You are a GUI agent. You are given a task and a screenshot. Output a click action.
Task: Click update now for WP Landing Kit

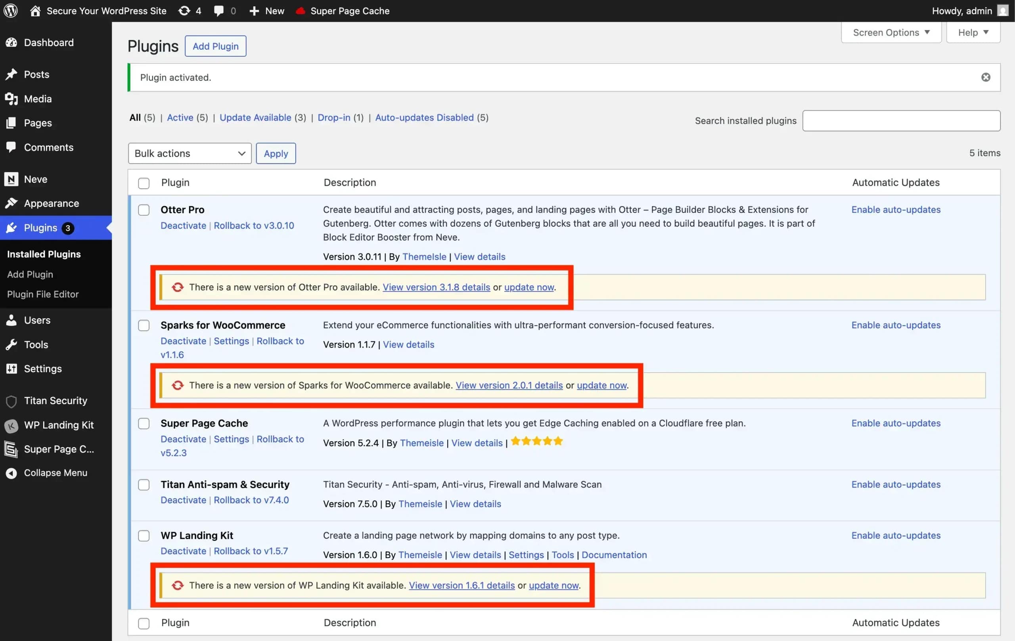[553, 586]
